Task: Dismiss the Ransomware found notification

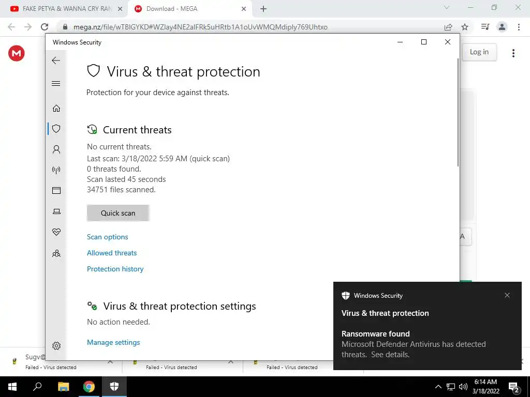Action: (507, 295)
